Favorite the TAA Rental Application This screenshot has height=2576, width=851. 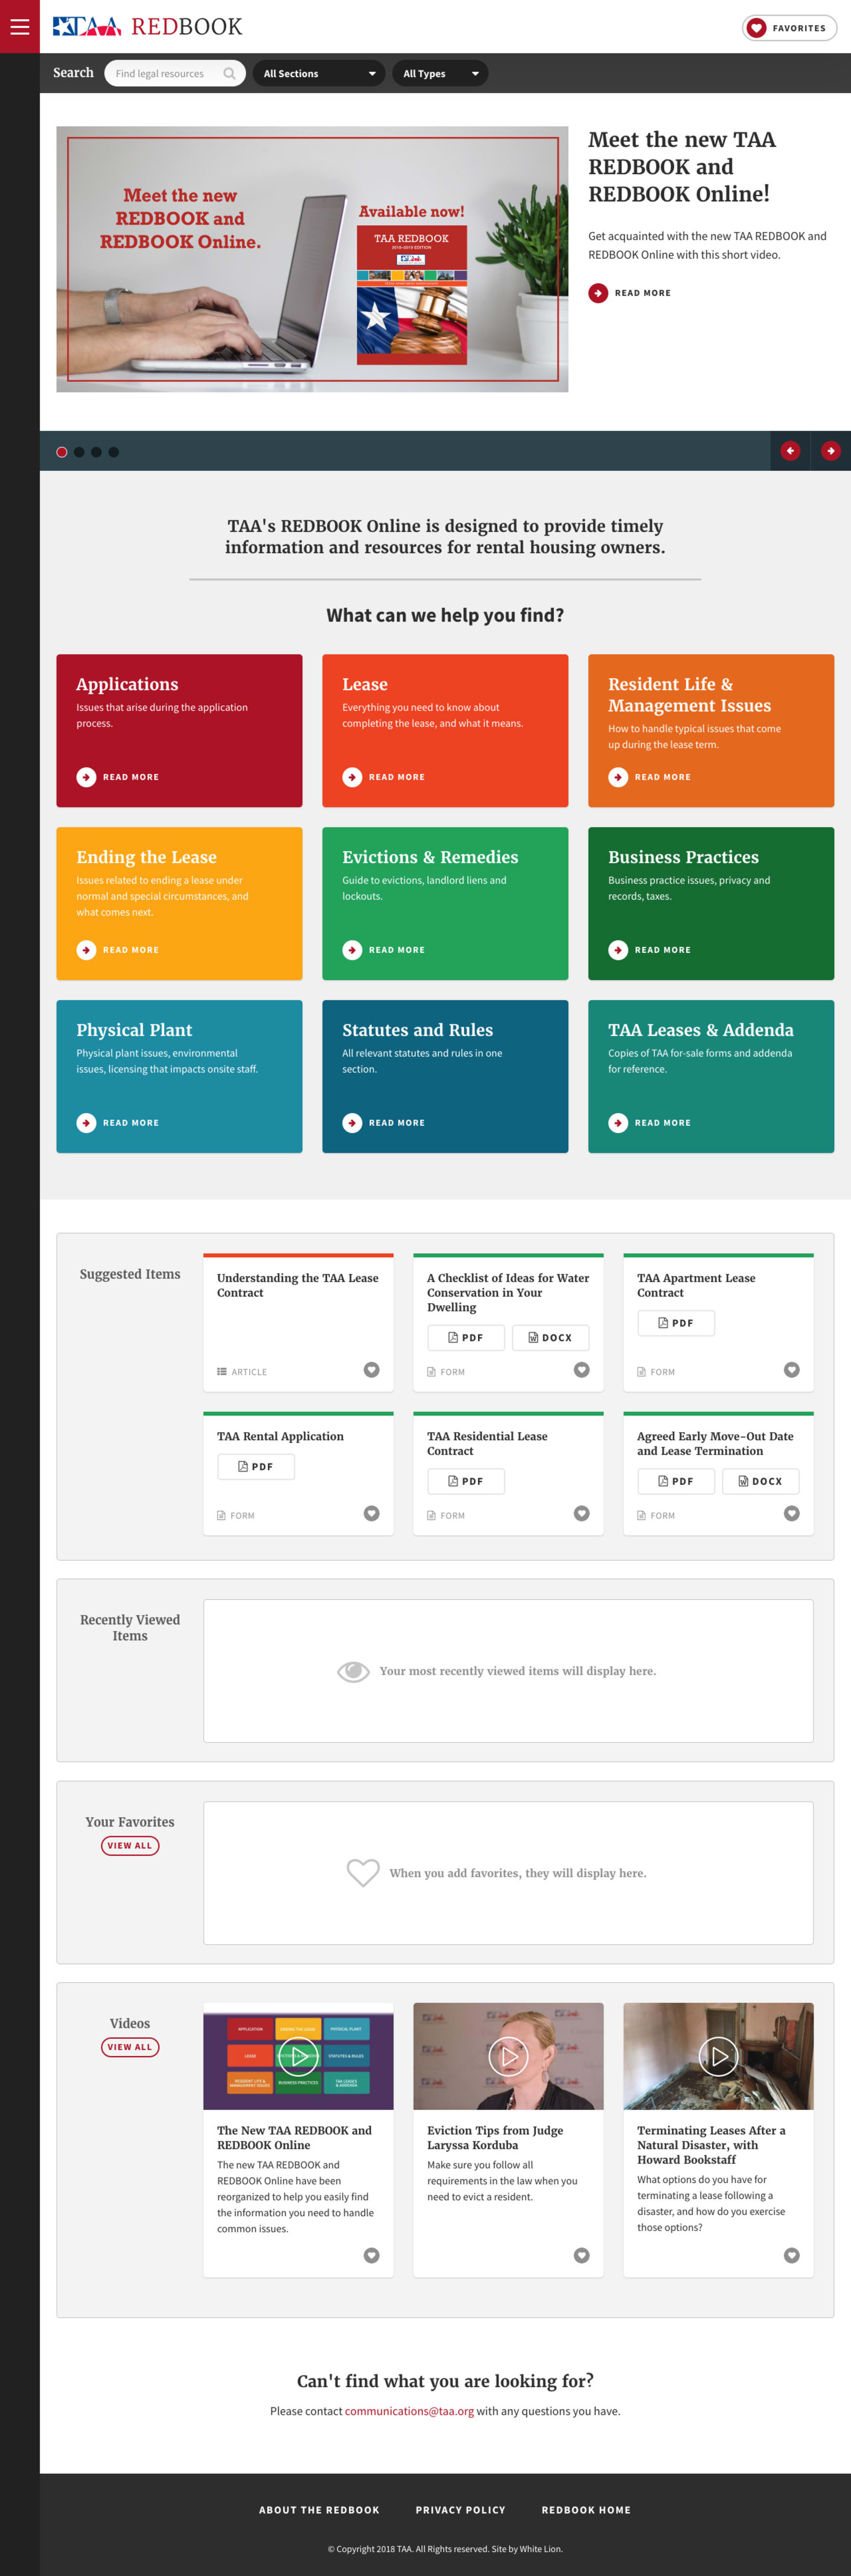click(x=371, y=1514)
